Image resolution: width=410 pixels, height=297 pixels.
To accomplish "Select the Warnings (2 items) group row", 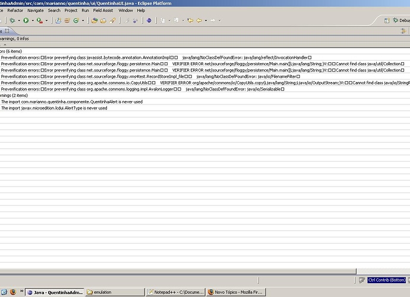I will (x=205, y=96).
